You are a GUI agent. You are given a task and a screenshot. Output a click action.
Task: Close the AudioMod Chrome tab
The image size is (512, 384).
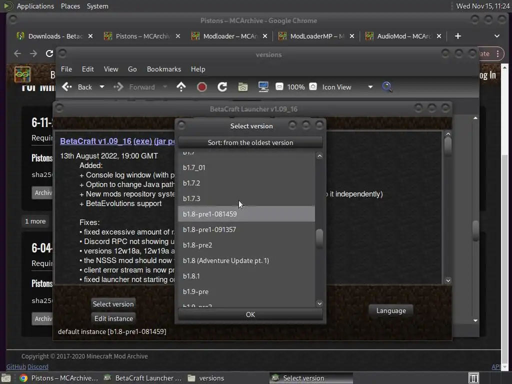(x=439, y=36)
